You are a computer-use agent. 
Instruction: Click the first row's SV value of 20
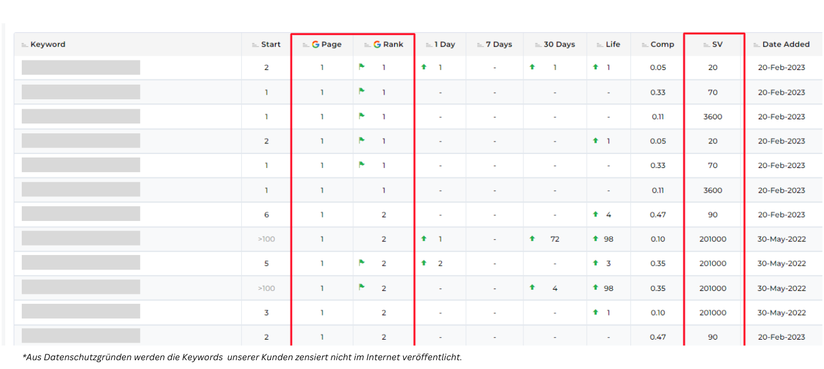713,68
